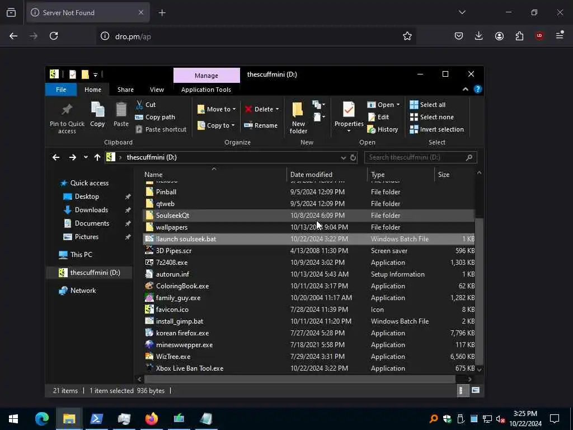Open Firefox Downloads arrow icon
This screenshot has height=430, width=573.
(479, 36)
